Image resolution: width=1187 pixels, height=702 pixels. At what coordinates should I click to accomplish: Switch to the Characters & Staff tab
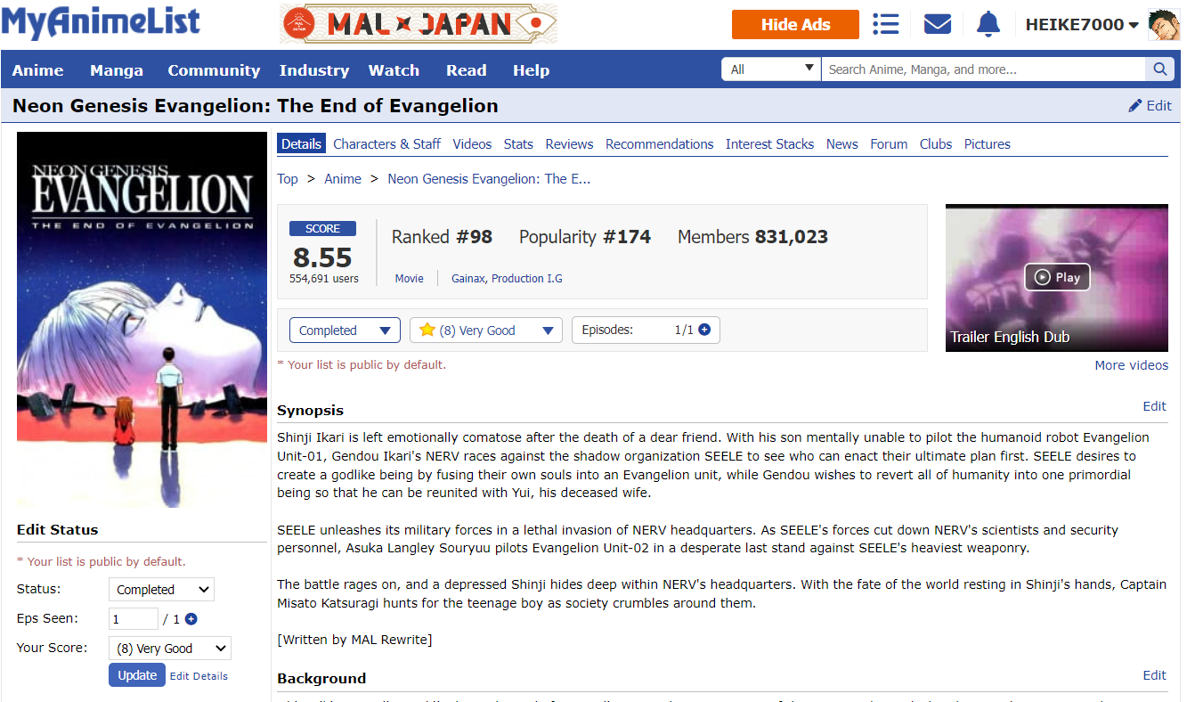tap(386, 144)
